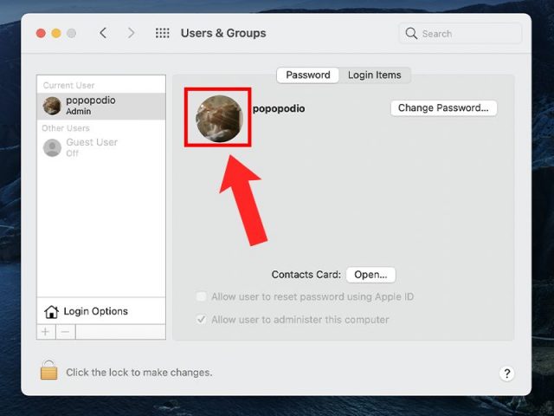
Task: Switch to the Password tab
Action: pyautogui.click(x=308, y=75)
